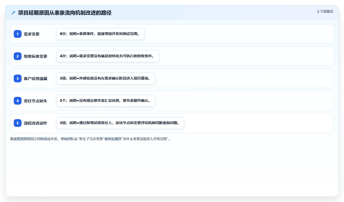Click the box starting 3项;说明=通过新增反馈责任人

120,123
